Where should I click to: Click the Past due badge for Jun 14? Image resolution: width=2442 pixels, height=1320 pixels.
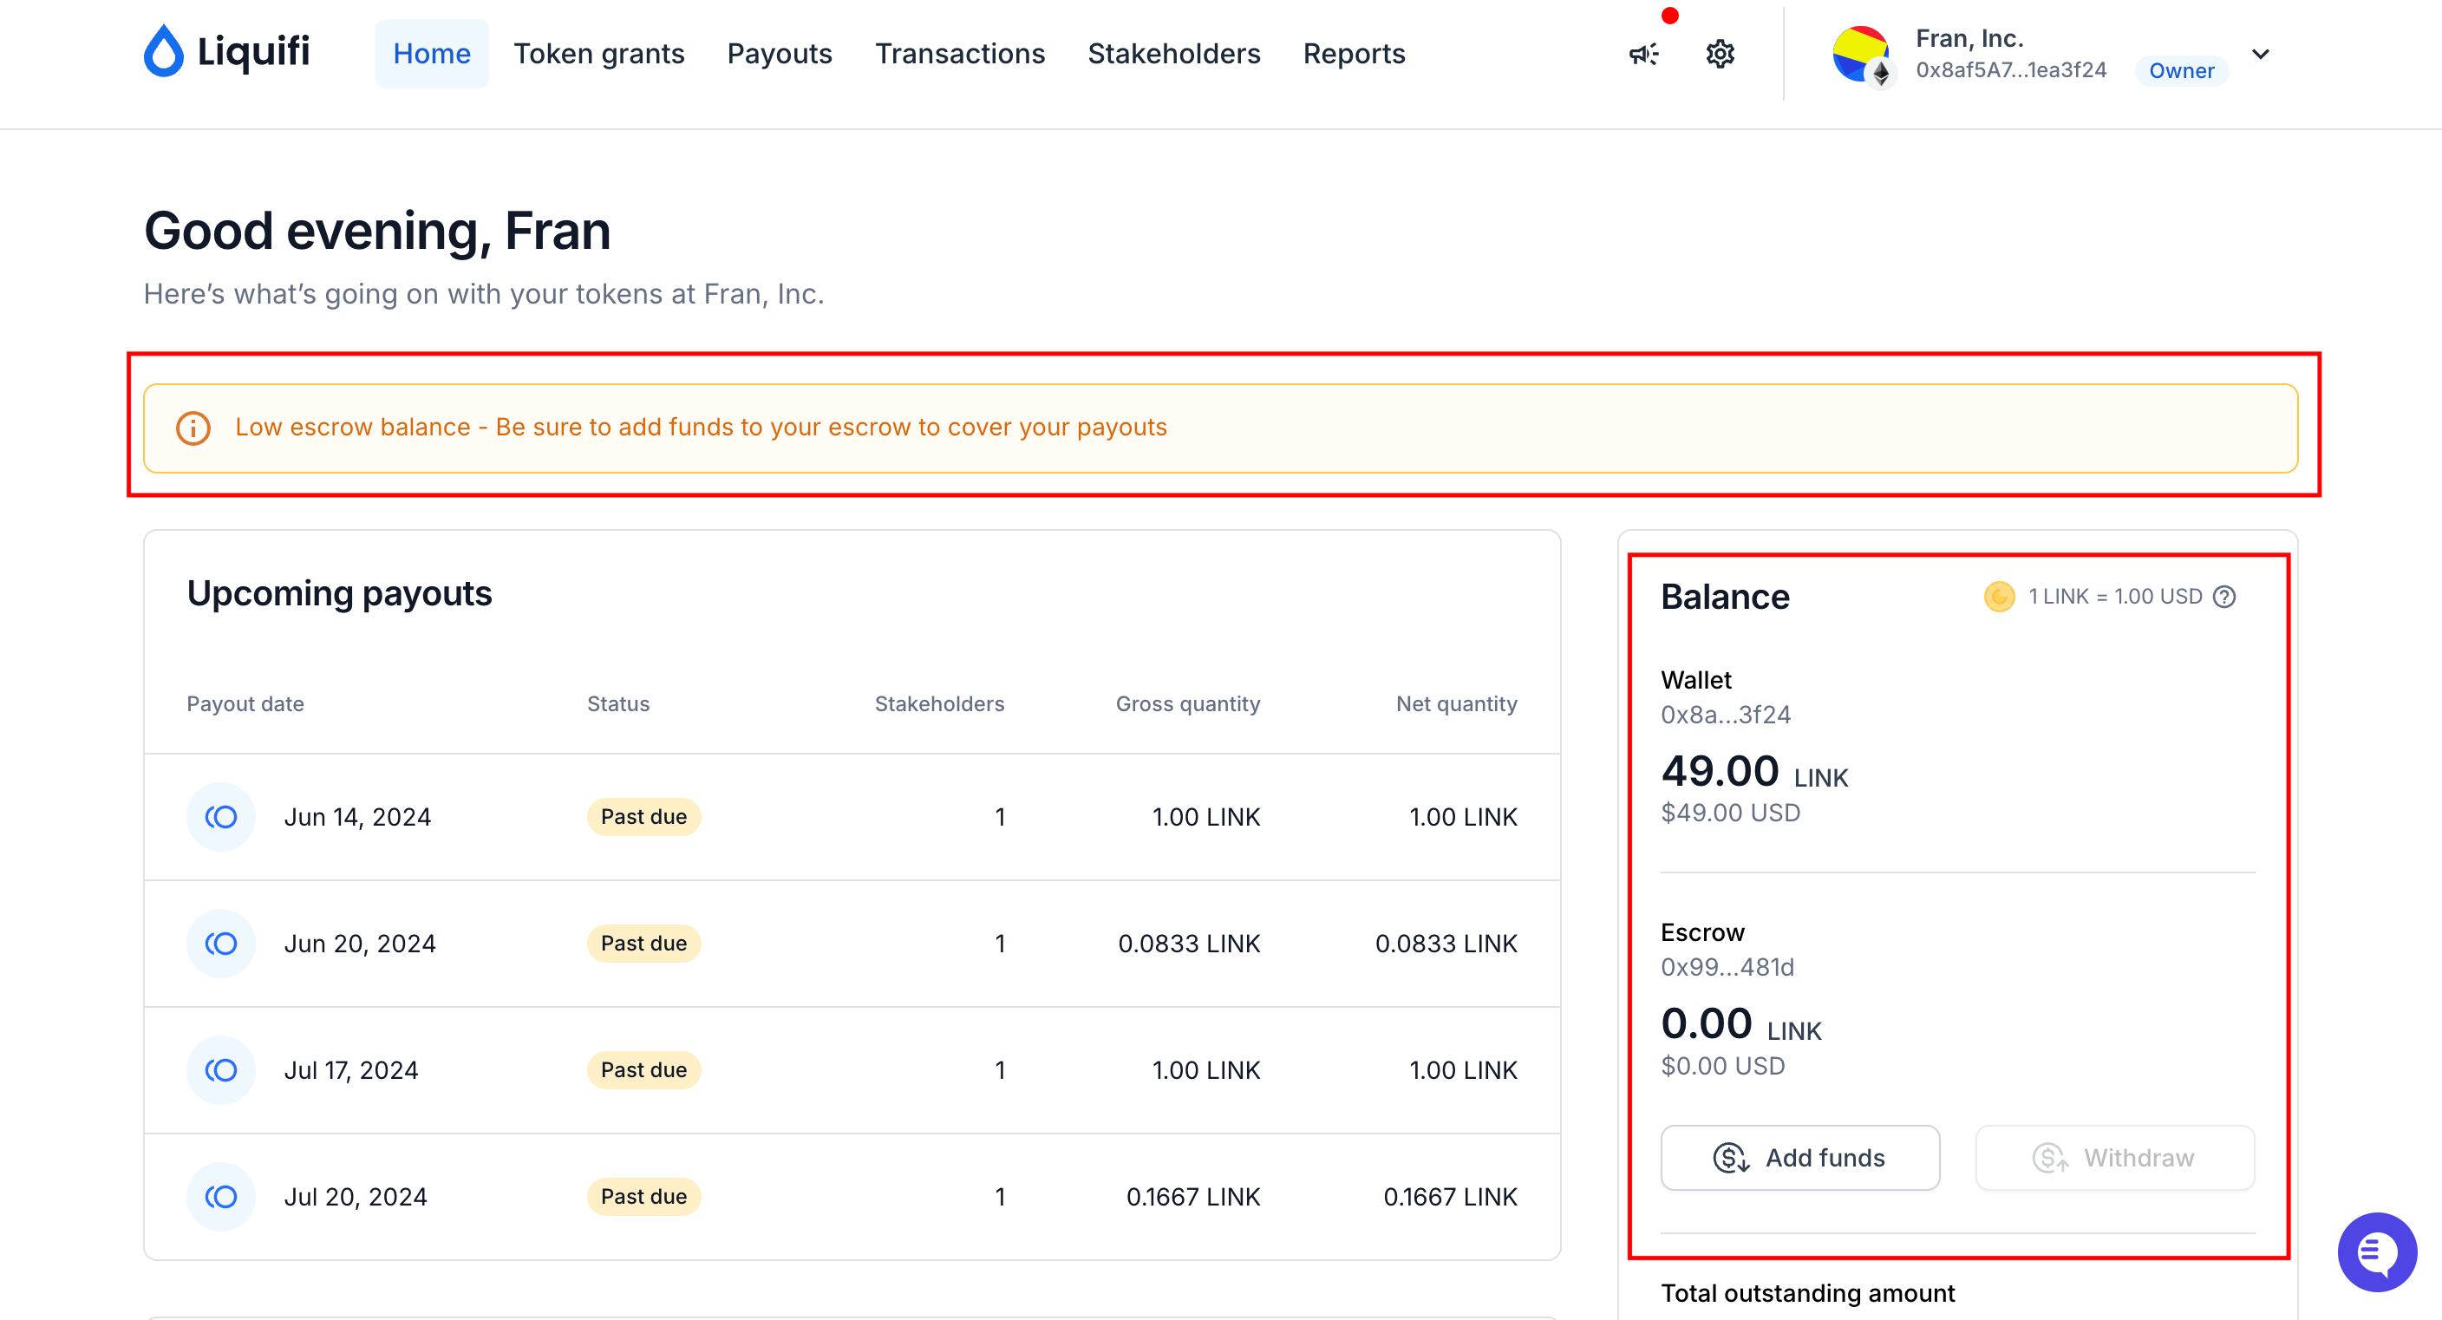point(643,816)
